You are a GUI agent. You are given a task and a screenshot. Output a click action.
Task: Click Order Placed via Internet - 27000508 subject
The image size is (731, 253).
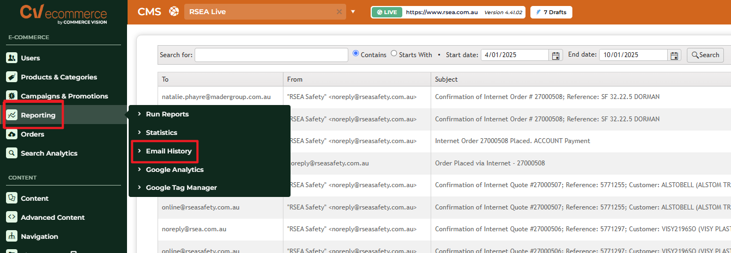(490, 163)
